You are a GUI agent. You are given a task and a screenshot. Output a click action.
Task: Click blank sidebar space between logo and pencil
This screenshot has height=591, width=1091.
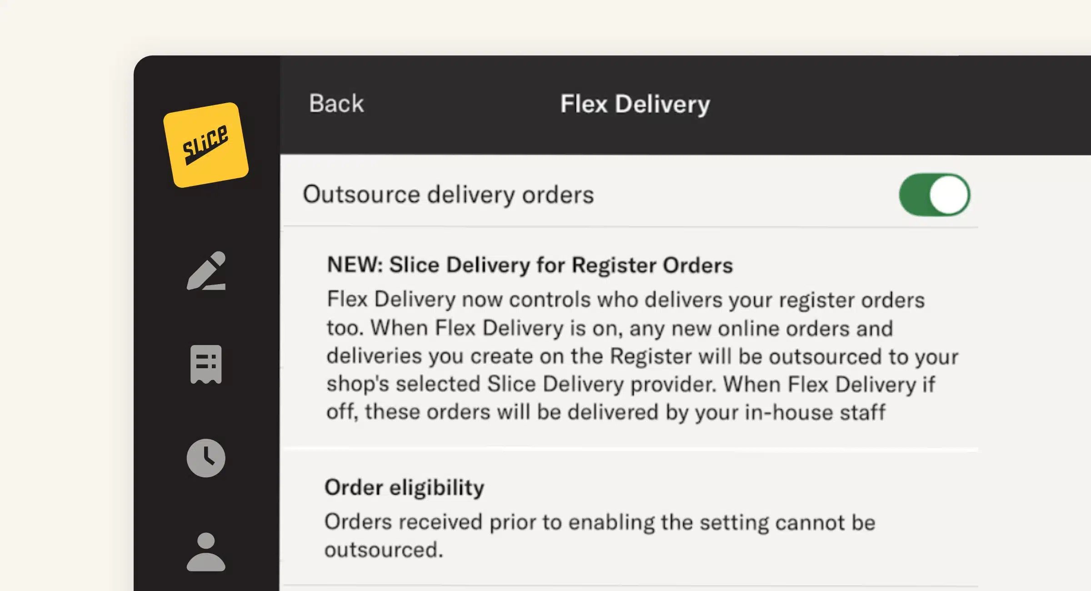point(206,218)
